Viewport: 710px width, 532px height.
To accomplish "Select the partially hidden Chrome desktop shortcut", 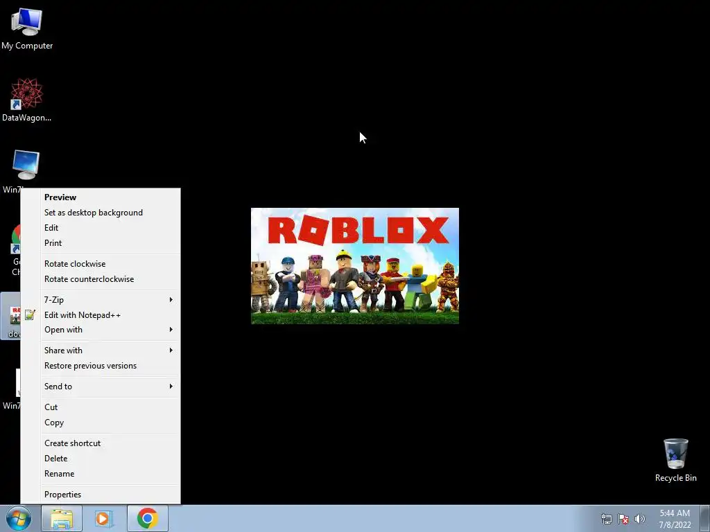I will [16, 238].
